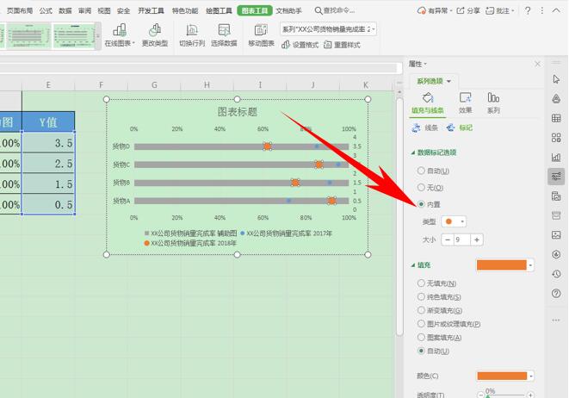Image resolution: width=569 pixels, height=398 pixels.
Task: Open the 页面布局 page layout tab
Action: [x=20, y=10]
